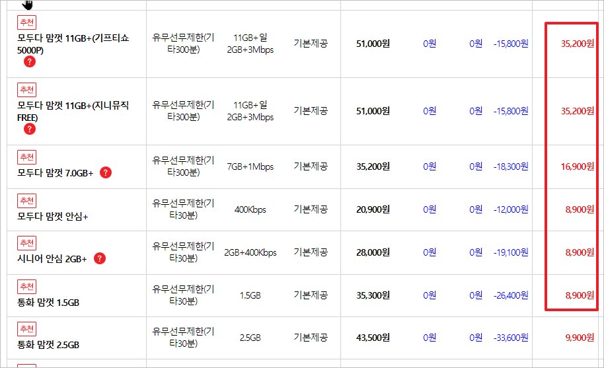Click the 43,500원 base price

[373, 338]
